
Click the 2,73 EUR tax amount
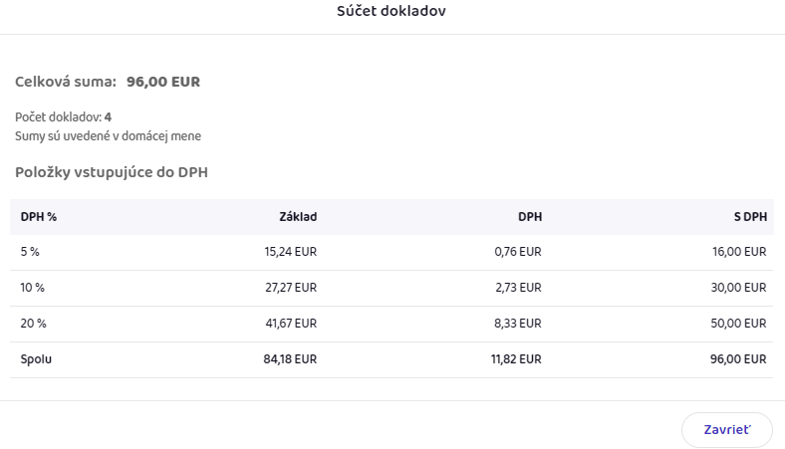518,288
